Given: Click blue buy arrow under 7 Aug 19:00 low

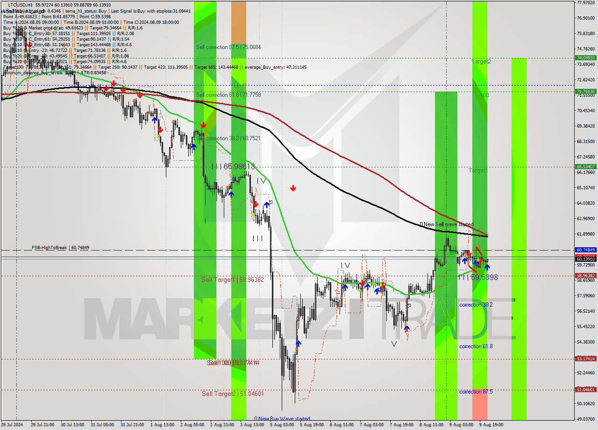Looking at the screenshot, I should pos(406,329).
